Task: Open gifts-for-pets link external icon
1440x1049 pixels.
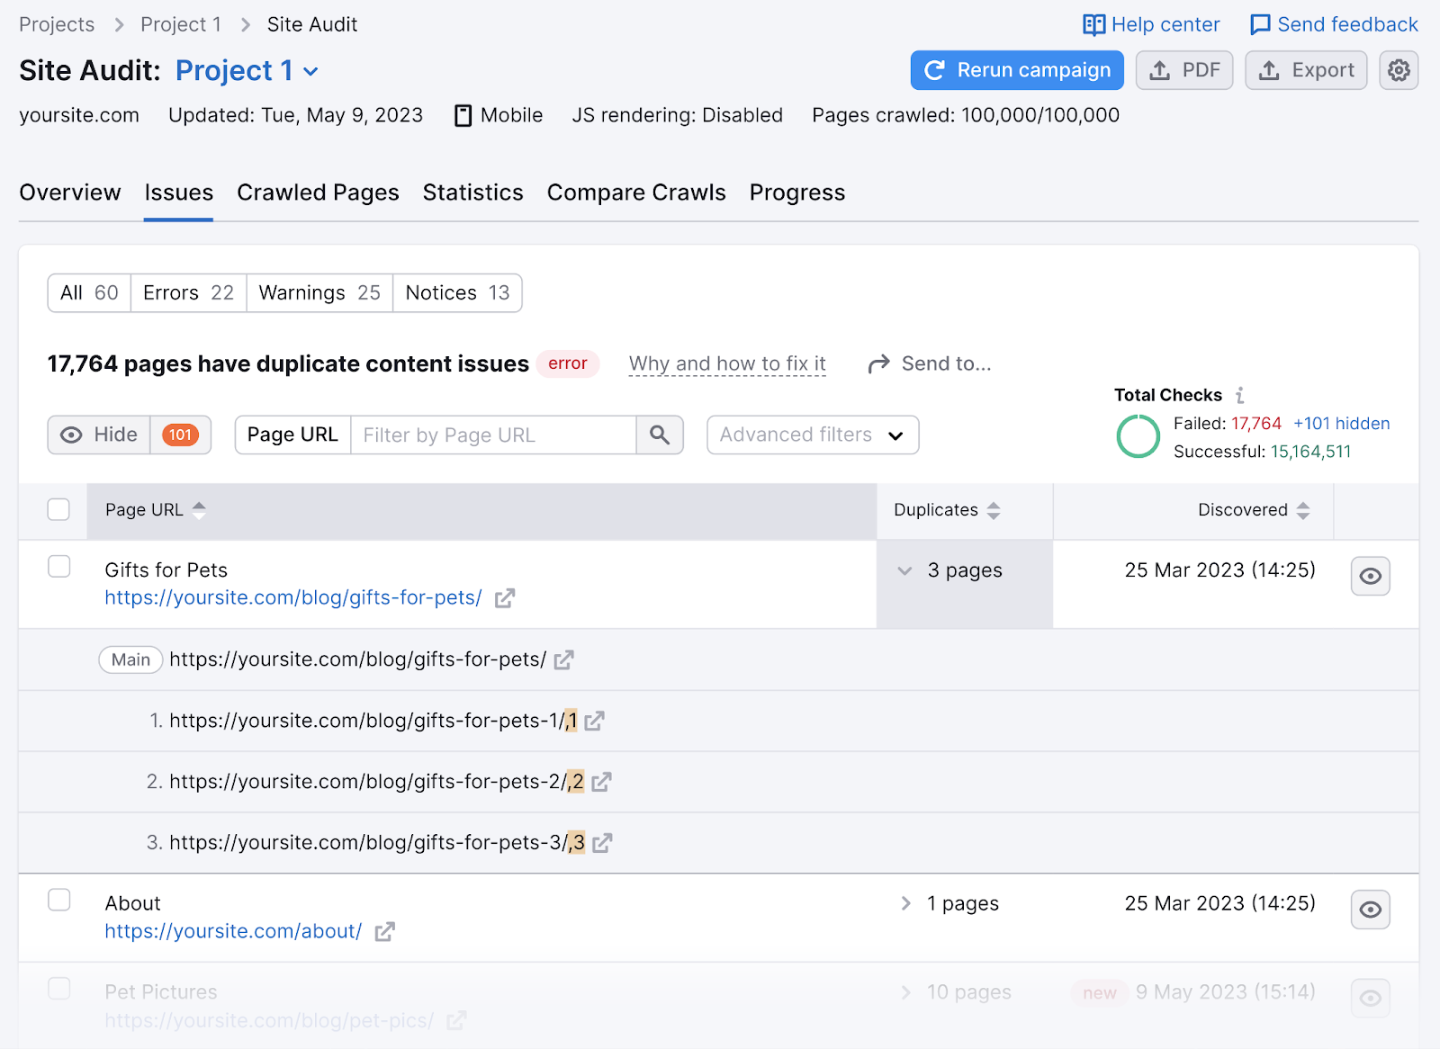Action: (505, 598)
